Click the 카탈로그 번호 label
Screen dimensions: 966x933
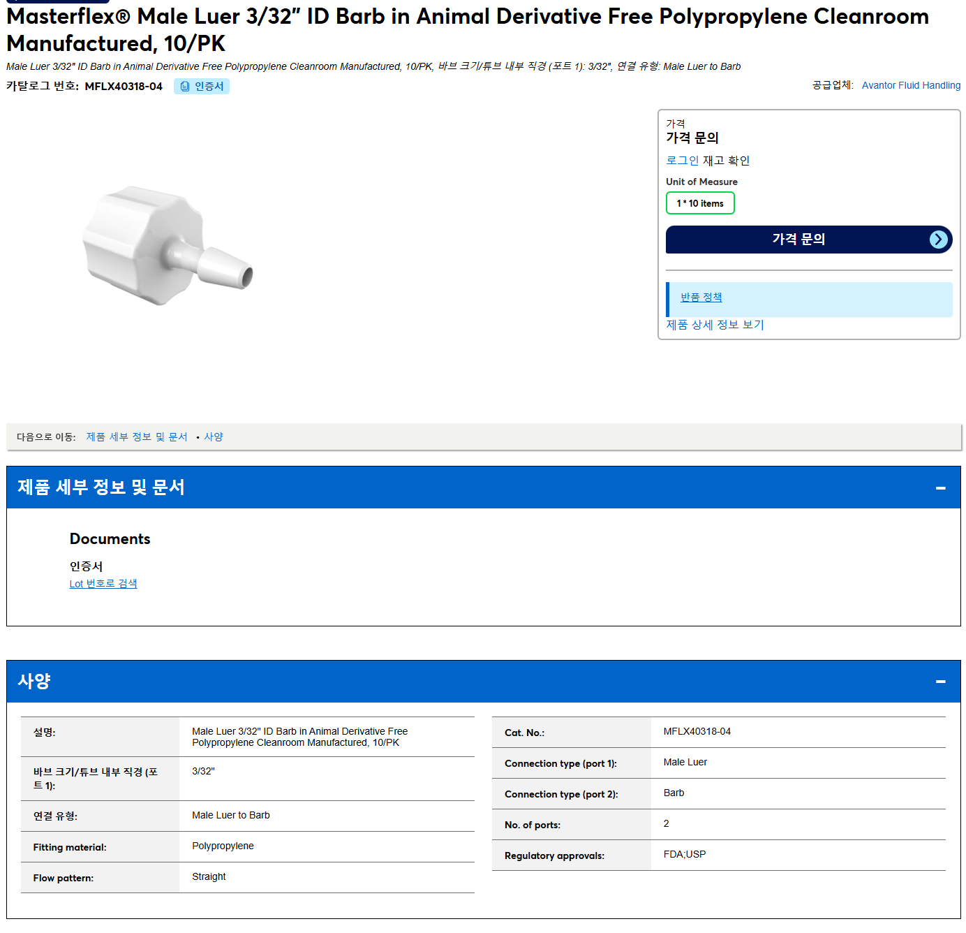tap(43, 87)
